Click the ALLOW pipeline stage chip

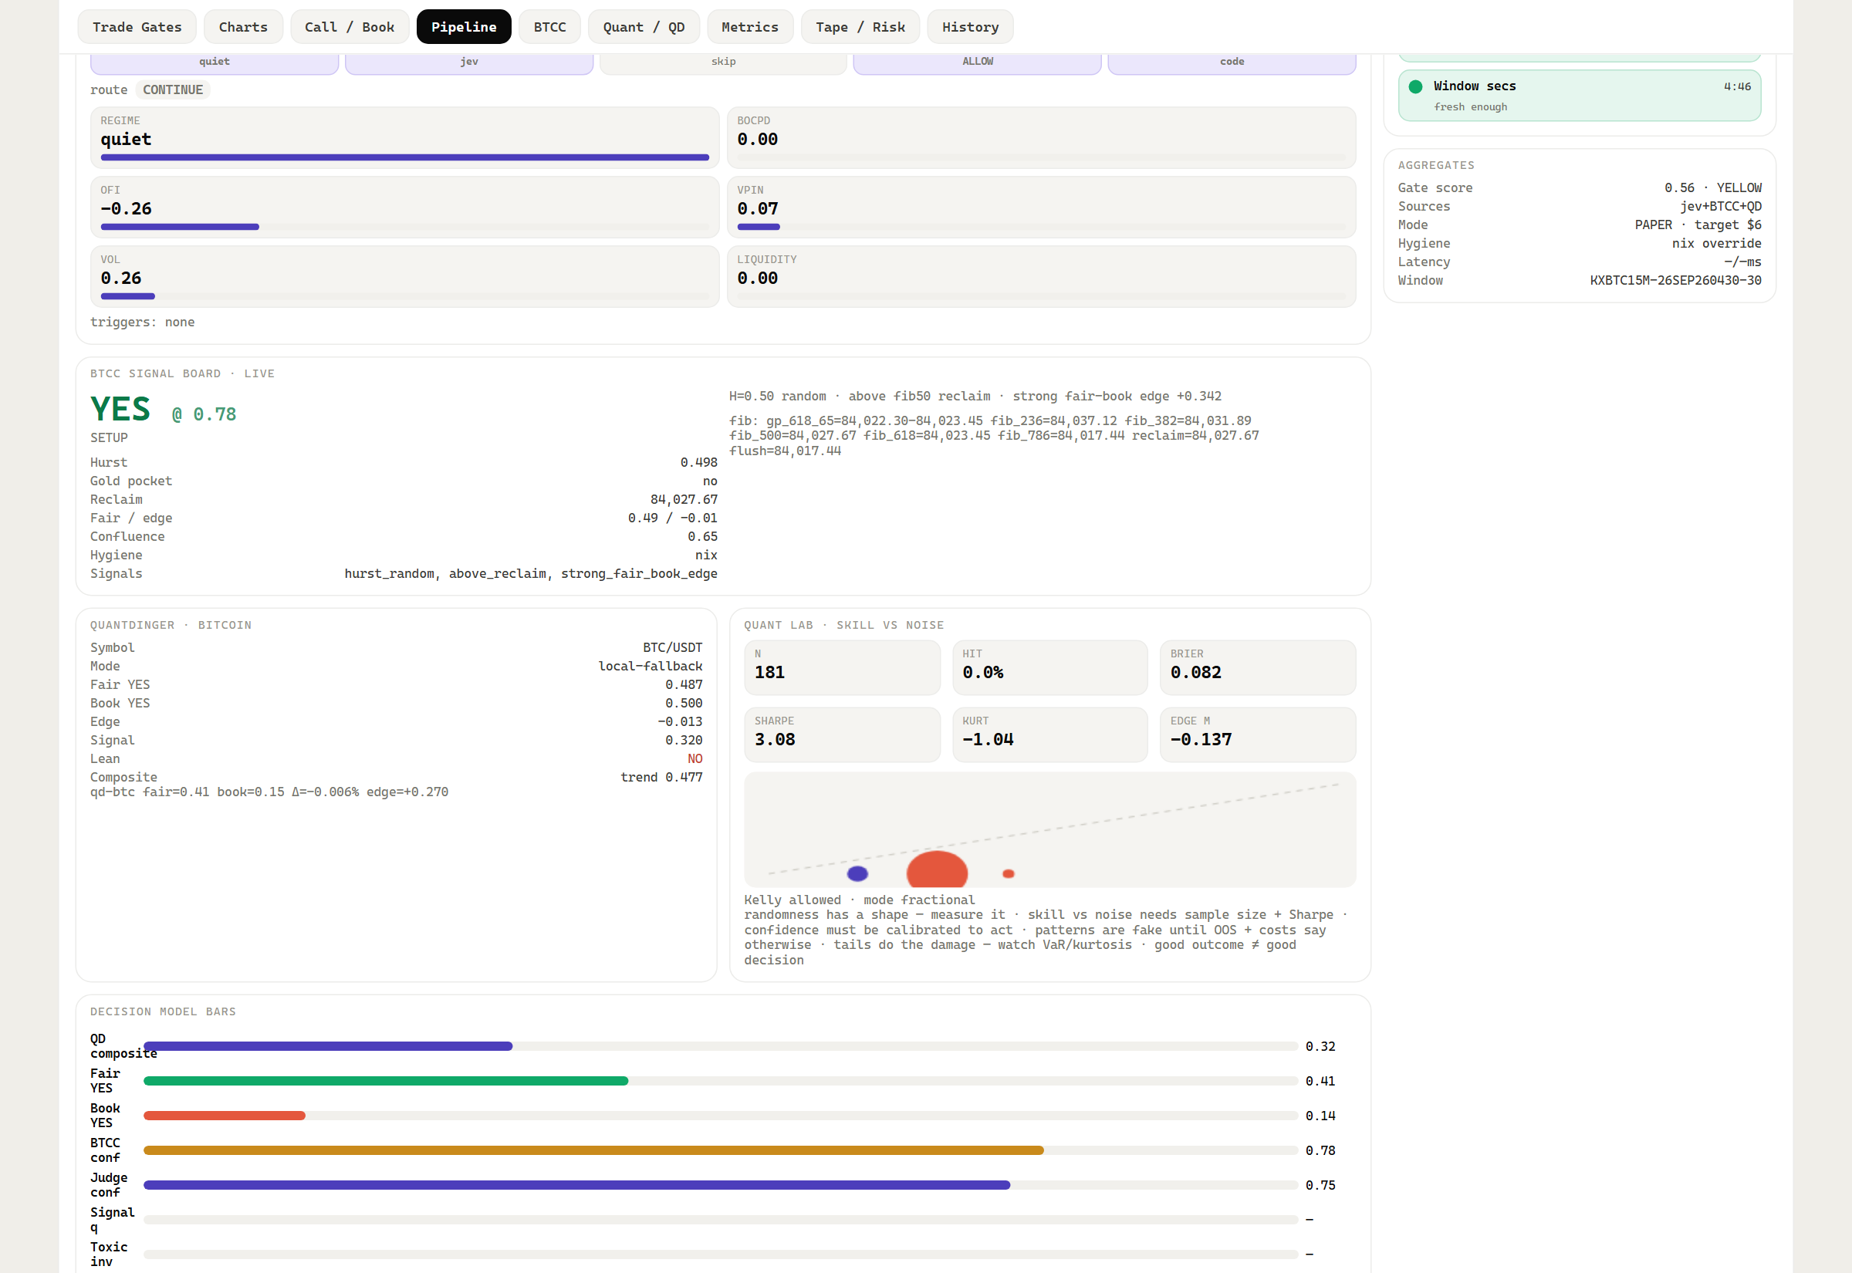click(x=977, y=63)
